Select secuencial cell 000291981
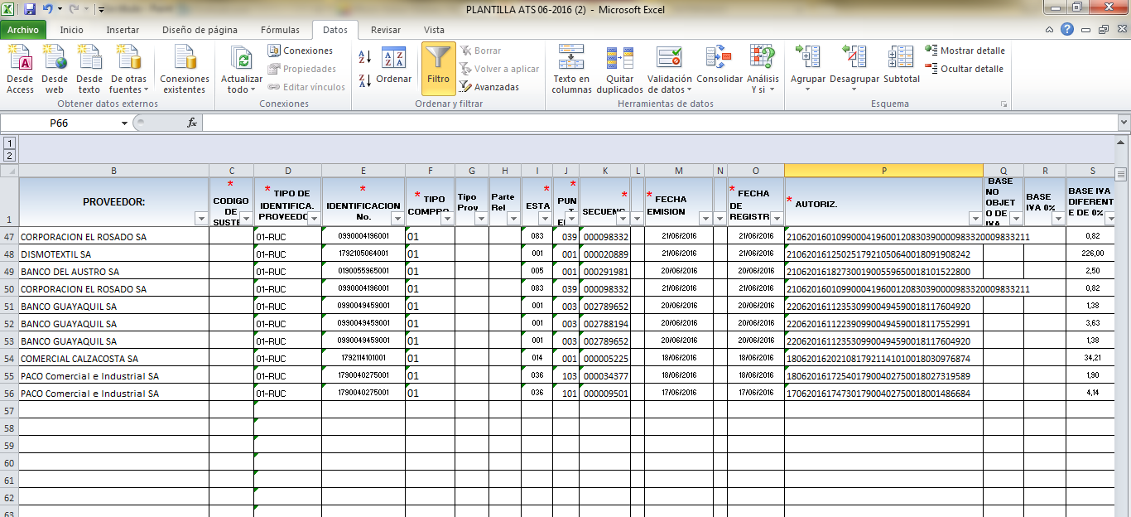The image size is (1131, 517). [x=605, y=271]
